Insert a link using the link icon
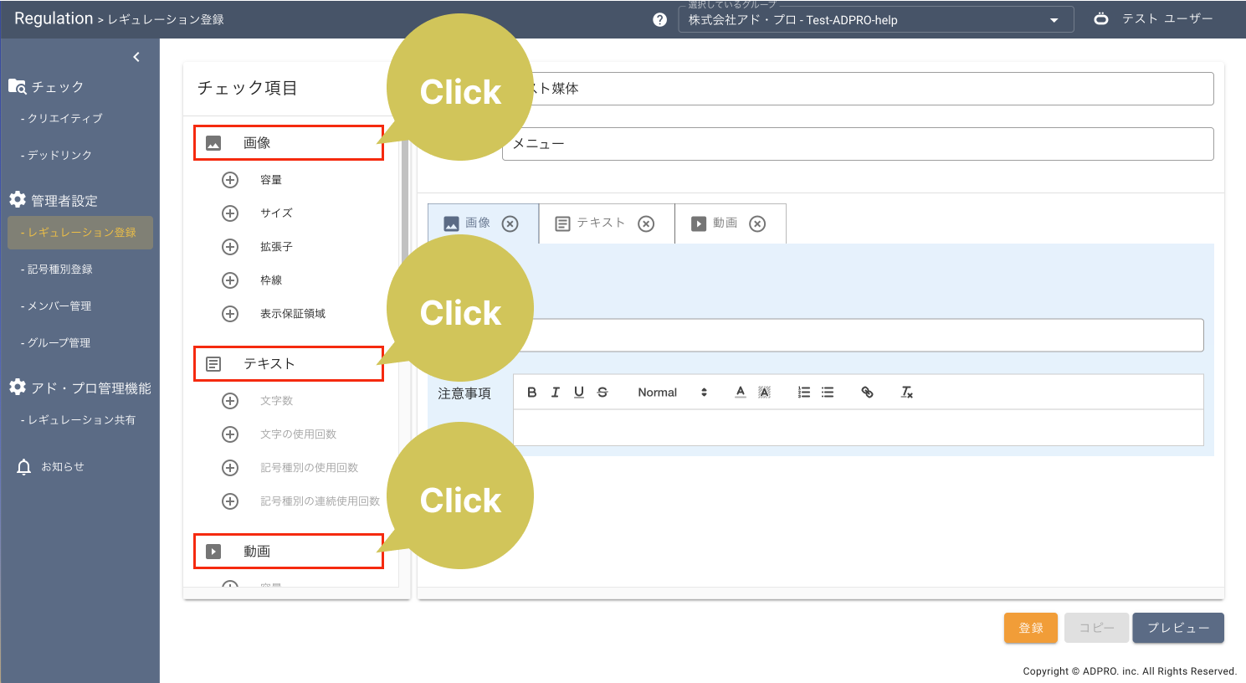The image size is (1246, 683). click(x=867, y=393)
